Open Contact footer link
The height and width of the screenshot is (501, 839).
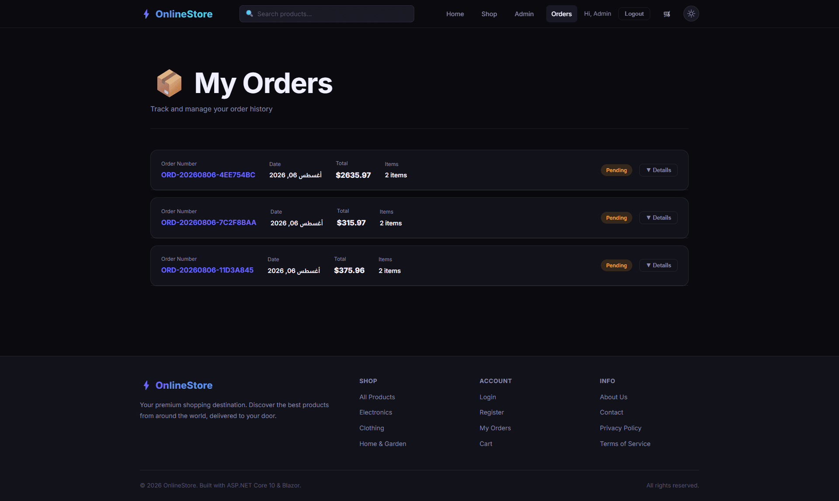point(611,412)
